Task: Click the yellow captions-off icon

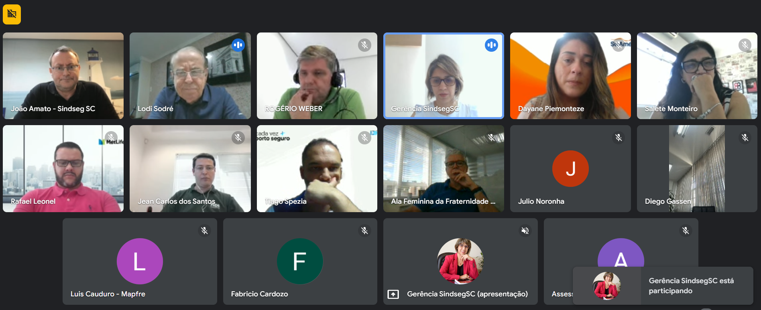Action: click(x=12, y=14)
